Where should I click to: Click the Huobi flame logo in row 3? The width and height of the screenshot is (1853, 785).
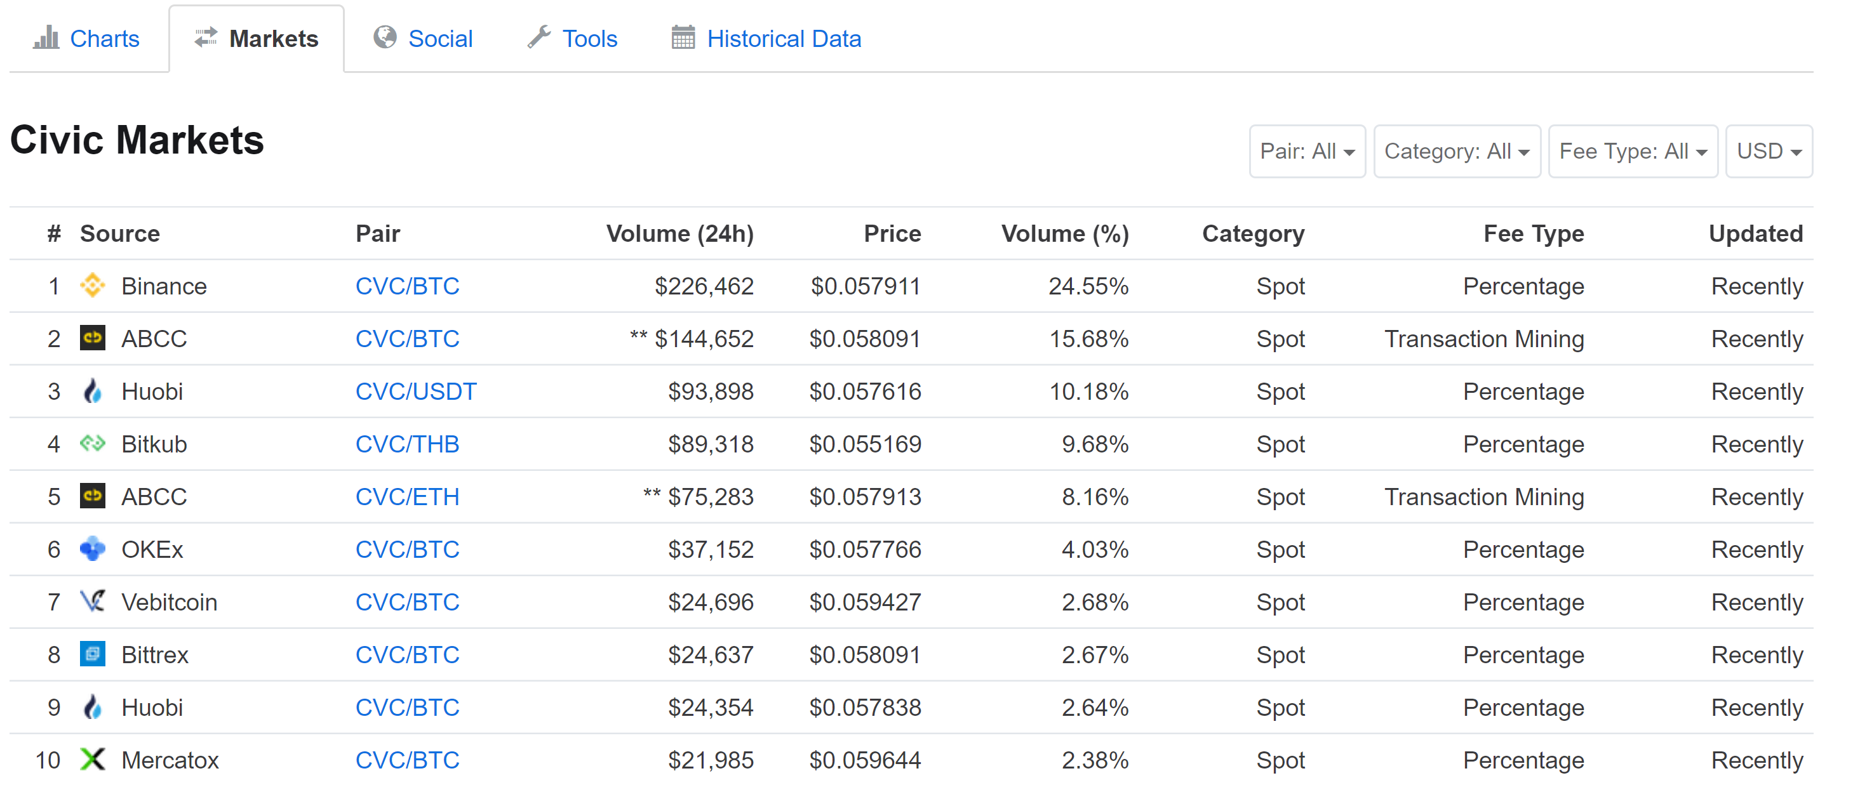point(92,391)
